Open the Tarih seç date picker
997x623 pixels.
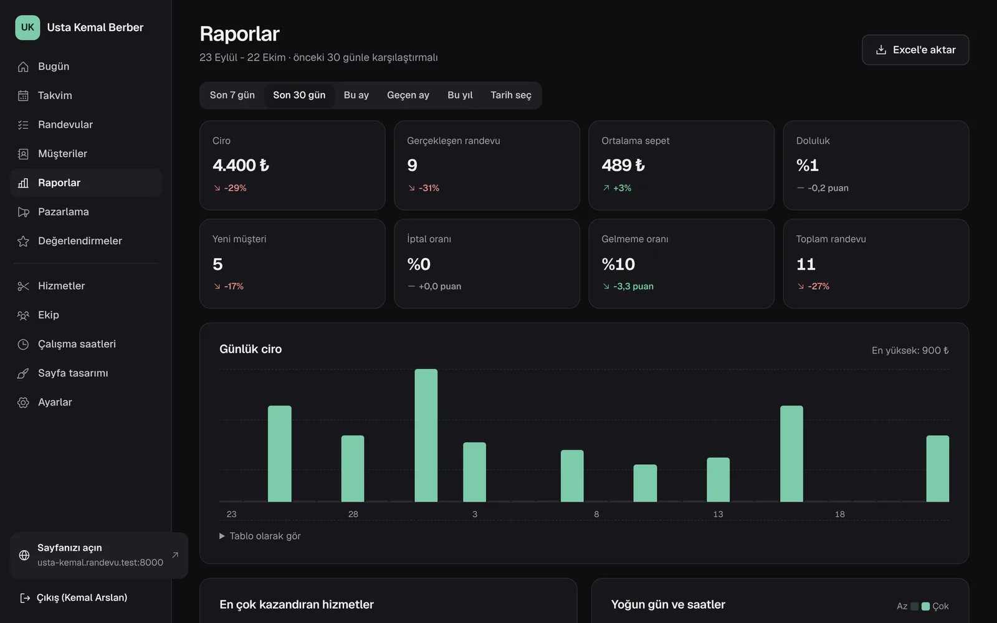point(511,95)
